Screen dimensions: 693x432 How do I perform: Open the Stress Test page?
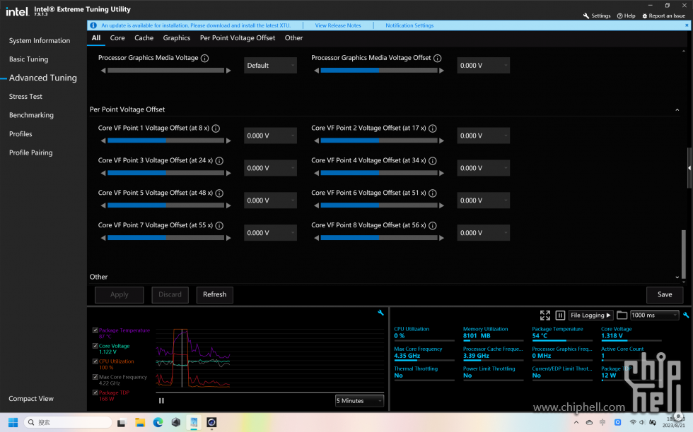(25, 97)
